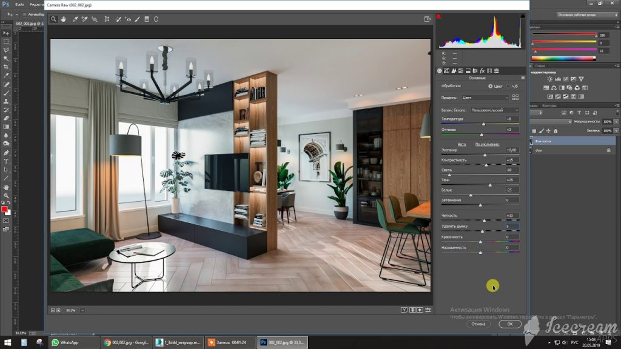Open the Basic panel tab icon
This screenshot has width=621, height=349.
point(440,71)
